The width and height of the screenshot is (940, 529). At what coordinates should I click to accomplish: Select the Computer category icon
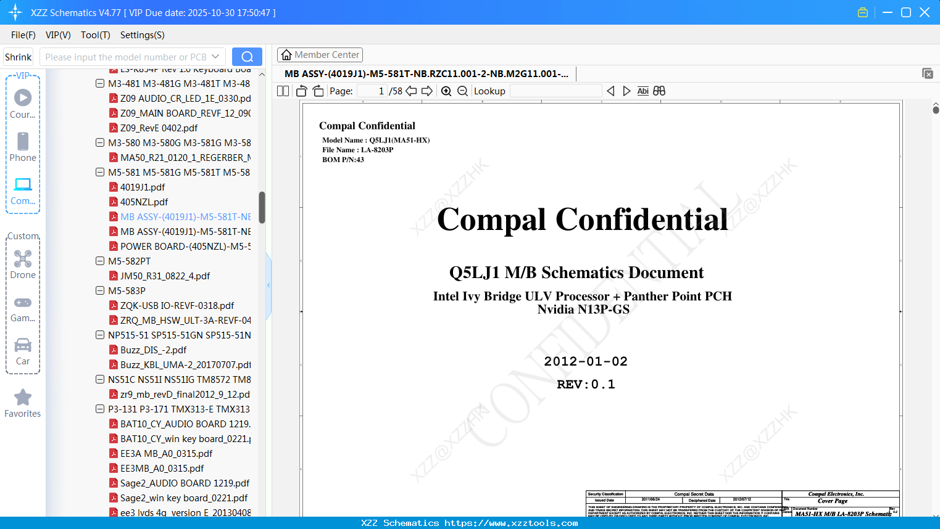[23, 191]
